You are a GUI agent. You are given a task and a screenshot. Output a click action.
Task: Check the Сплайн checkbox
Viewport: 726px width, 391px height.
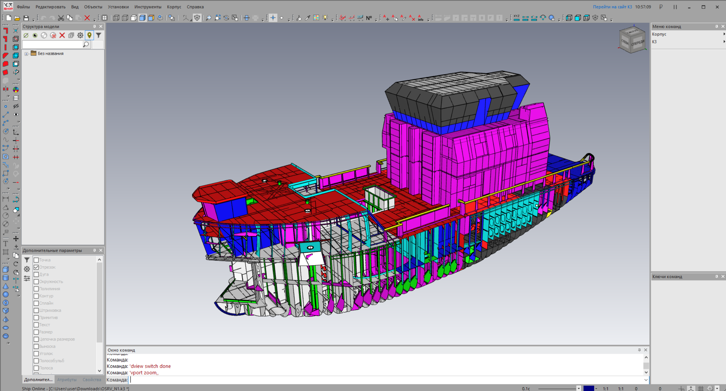coord(36,303)
